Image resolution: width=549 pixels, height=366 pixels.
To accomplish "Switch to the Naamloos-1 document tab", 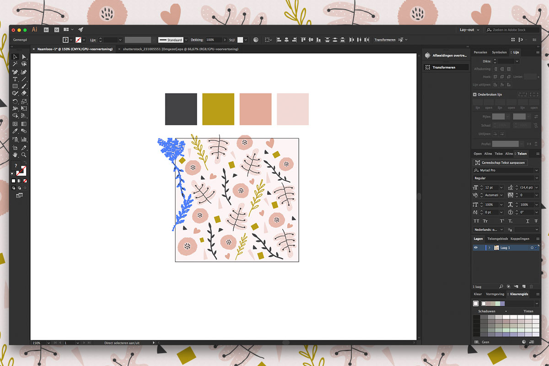I will coord(75,49).
